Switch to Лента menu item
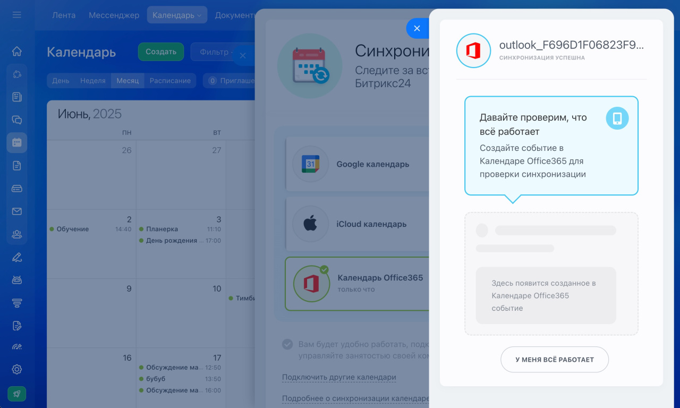 coord(64,15)
